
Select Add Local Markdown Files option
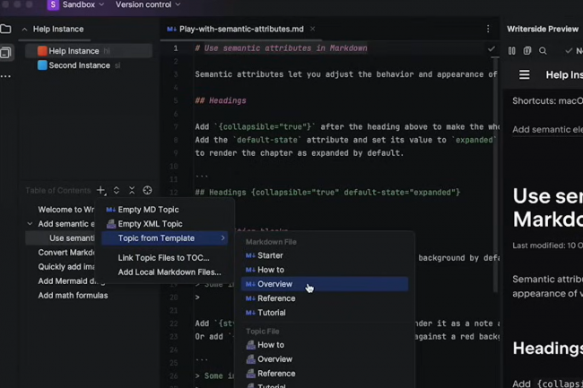tap(165, 272)
